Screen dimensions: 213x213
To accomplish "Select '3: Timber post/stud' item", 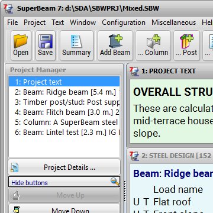I will click(x=64, y=102).
